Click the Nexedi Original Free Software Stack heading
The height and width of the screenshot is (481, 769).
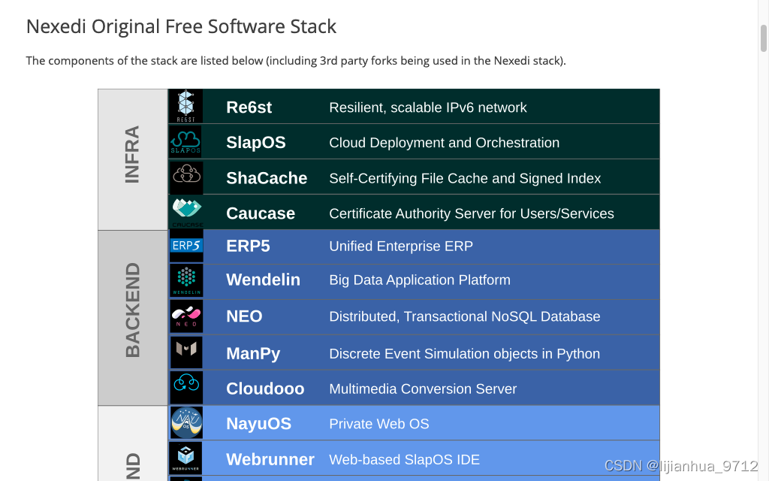point(181,26)
